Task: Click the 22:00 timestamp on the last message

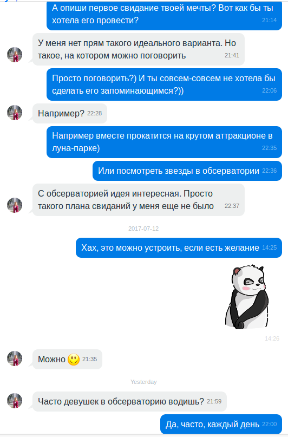Action: (270, 424)
